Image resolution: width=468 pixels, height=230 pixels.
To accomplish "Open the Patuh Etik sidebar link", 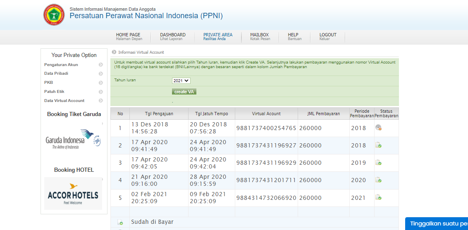I will (54, 92).
